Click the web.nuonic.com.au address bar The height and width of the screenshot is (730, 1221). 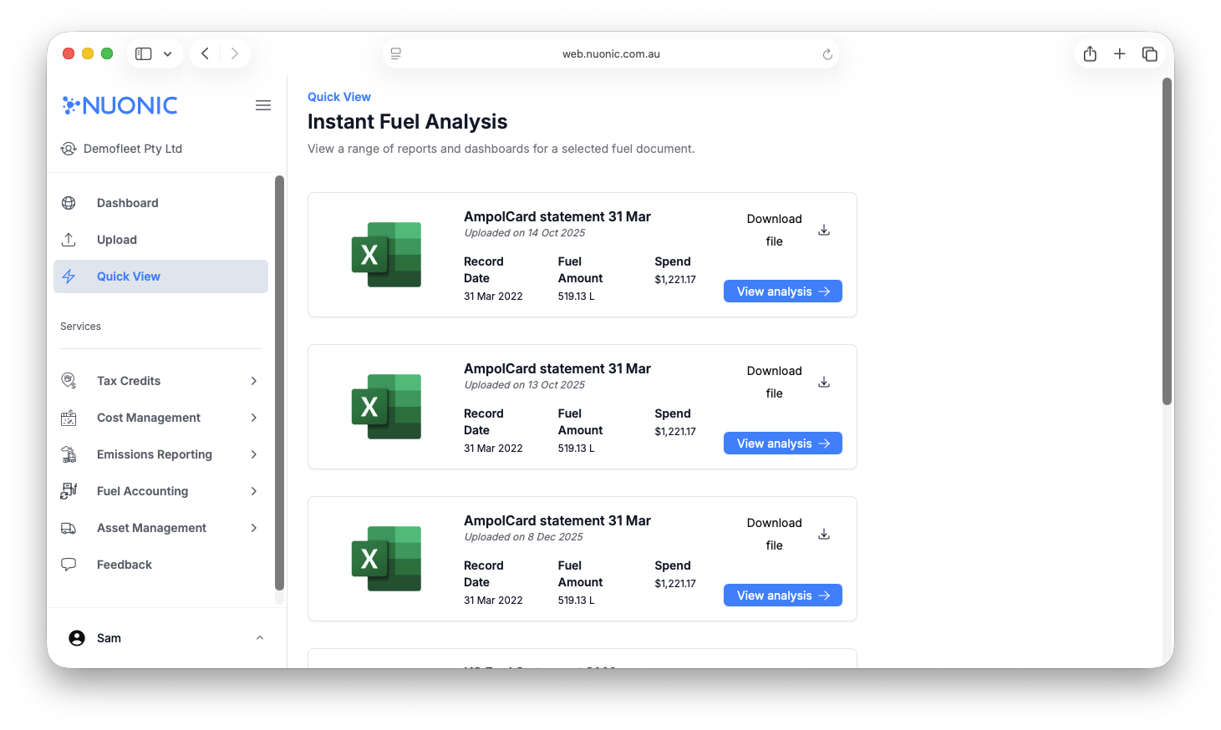click(611, 54)
